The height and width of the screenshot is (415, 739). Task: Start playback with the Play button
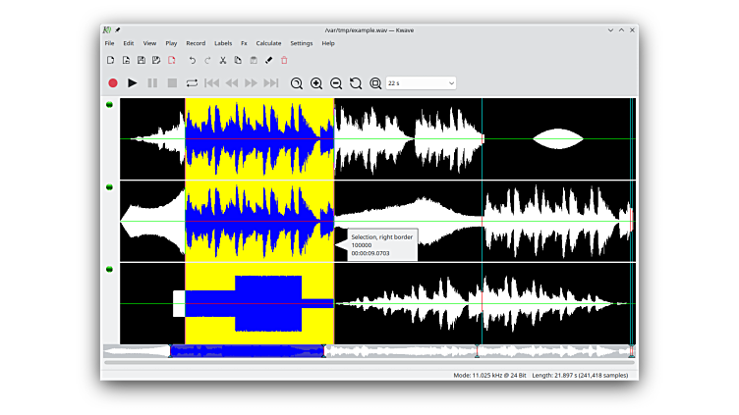pyautogui.click(x=133, y=83)
